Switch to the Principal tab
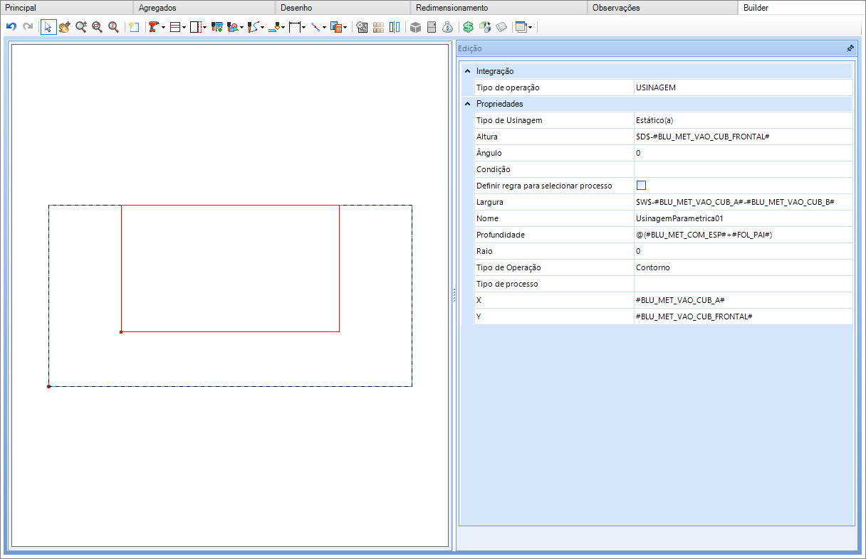The height and width of the screenshot is (559, 866). pyautogui.click(x=66, y=7)
